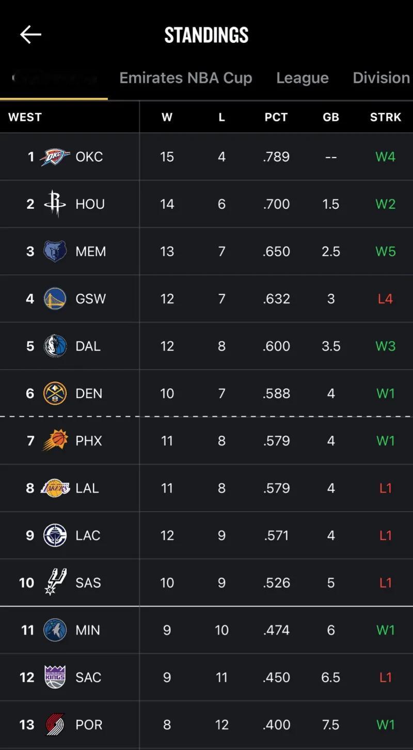Tap the back arrow icon

pos(30,35)
